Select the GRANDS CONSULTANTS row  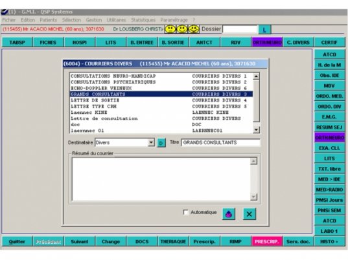pyautogui.click(x=161, y=94)
